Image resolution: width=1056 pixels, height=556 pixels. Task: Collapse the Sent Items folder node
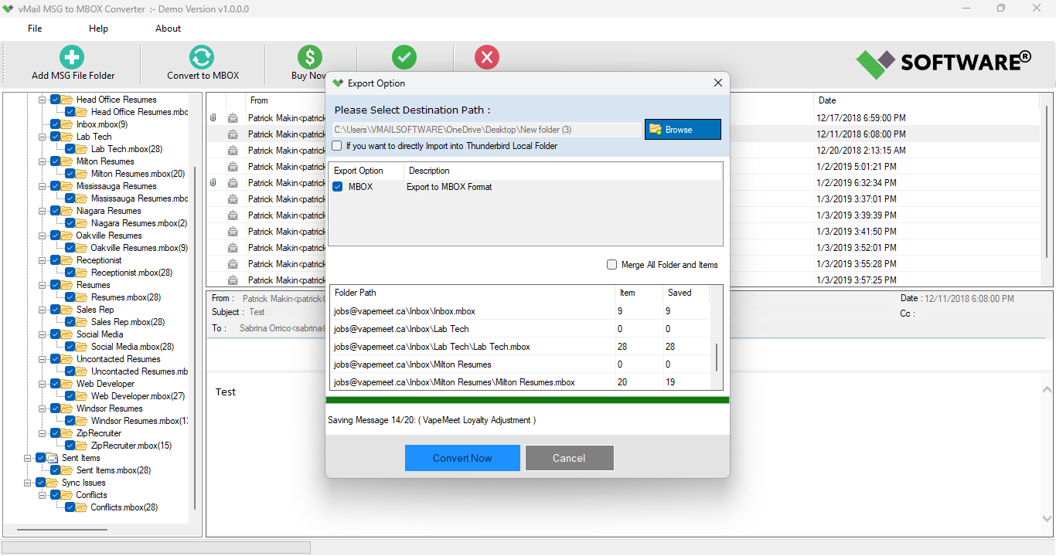pyautogui.click(x=29, y=457)
